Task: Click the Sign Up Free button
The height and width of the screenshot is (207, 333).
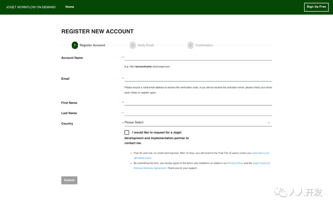Action: tap(316, 7)
